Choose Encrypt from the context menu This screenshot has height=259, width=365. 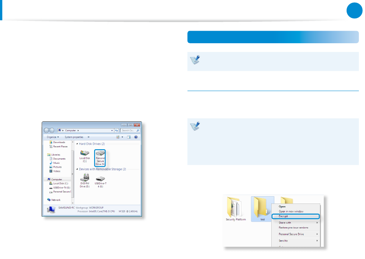(x=296, y=217)
